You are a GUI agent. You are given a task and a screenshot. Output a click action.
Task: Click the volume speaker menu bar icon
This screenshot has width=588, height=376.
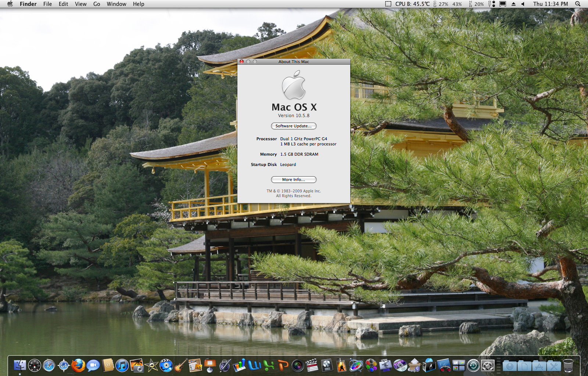(523, 4)
